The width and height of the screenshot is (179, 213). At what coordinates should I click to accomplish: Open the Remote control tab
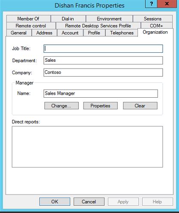31,26
